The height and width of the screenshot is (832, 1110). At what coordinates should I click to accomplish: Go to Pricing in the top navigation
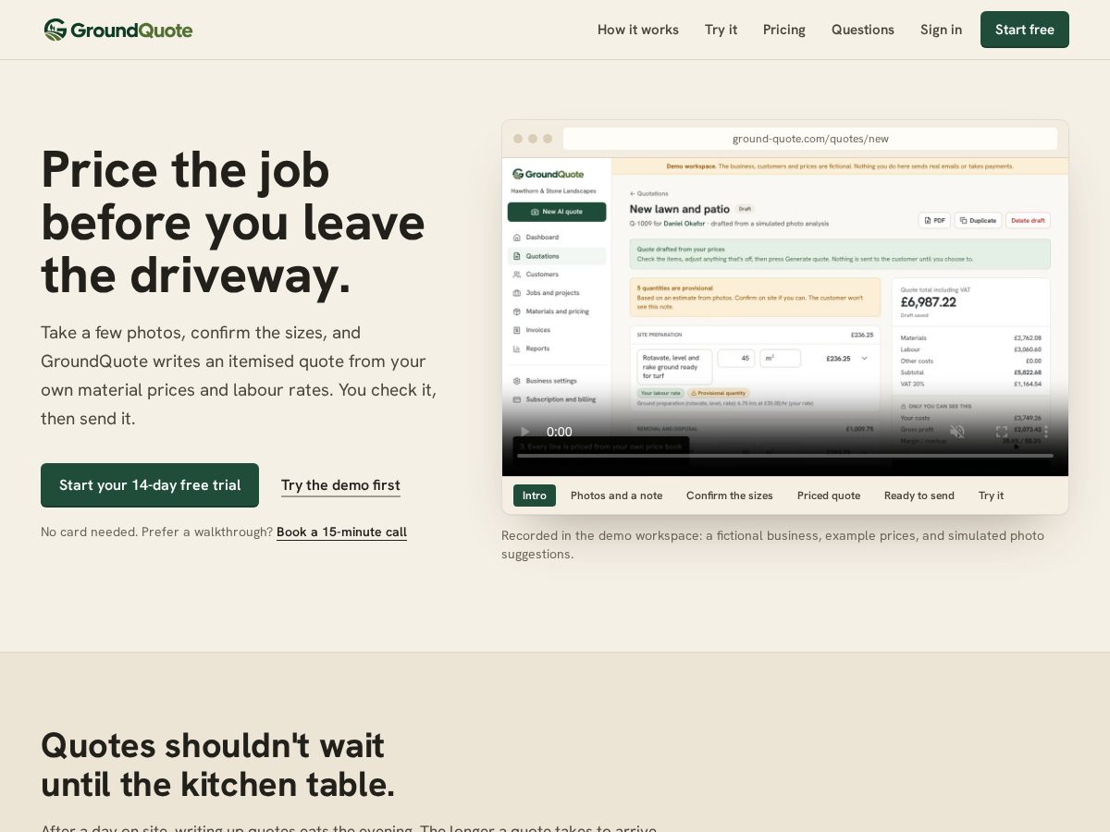(x=784, y=30)
